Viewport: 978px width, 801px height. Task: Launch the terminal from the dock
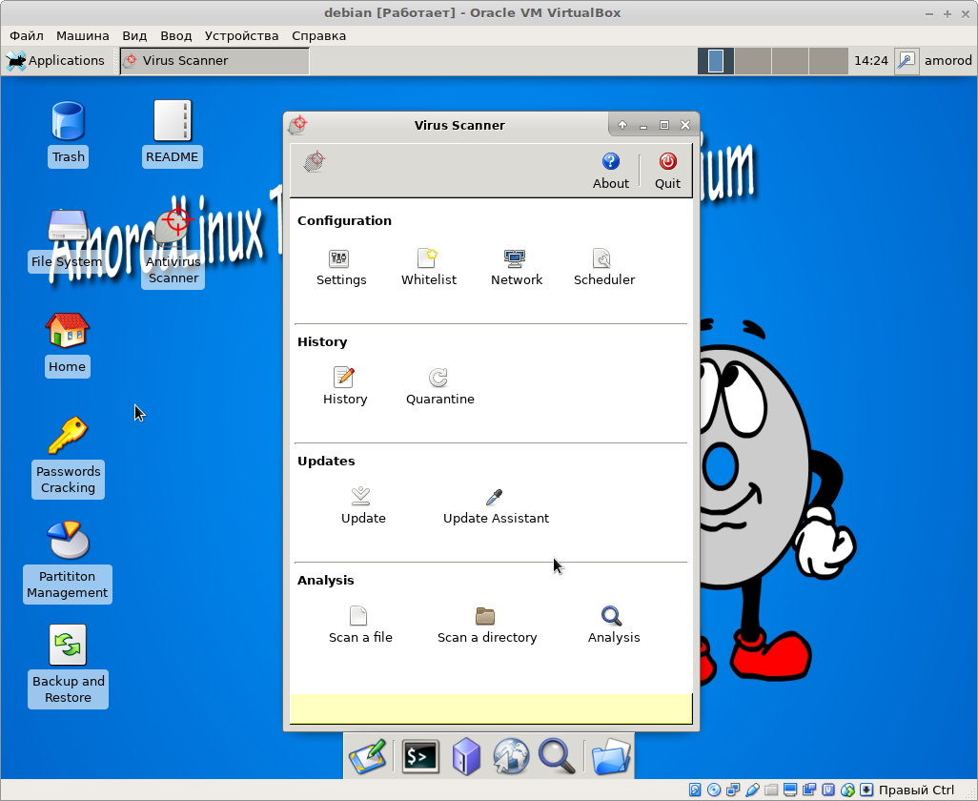coord(419,757)
